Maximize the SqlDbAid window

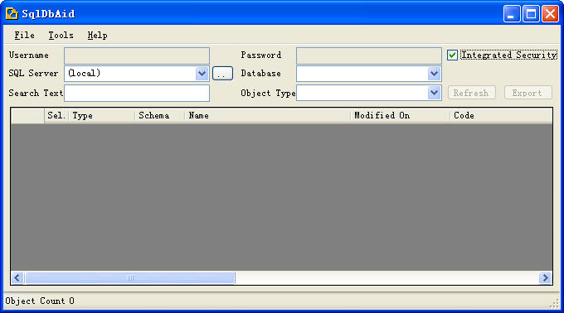tap(531, 14)
